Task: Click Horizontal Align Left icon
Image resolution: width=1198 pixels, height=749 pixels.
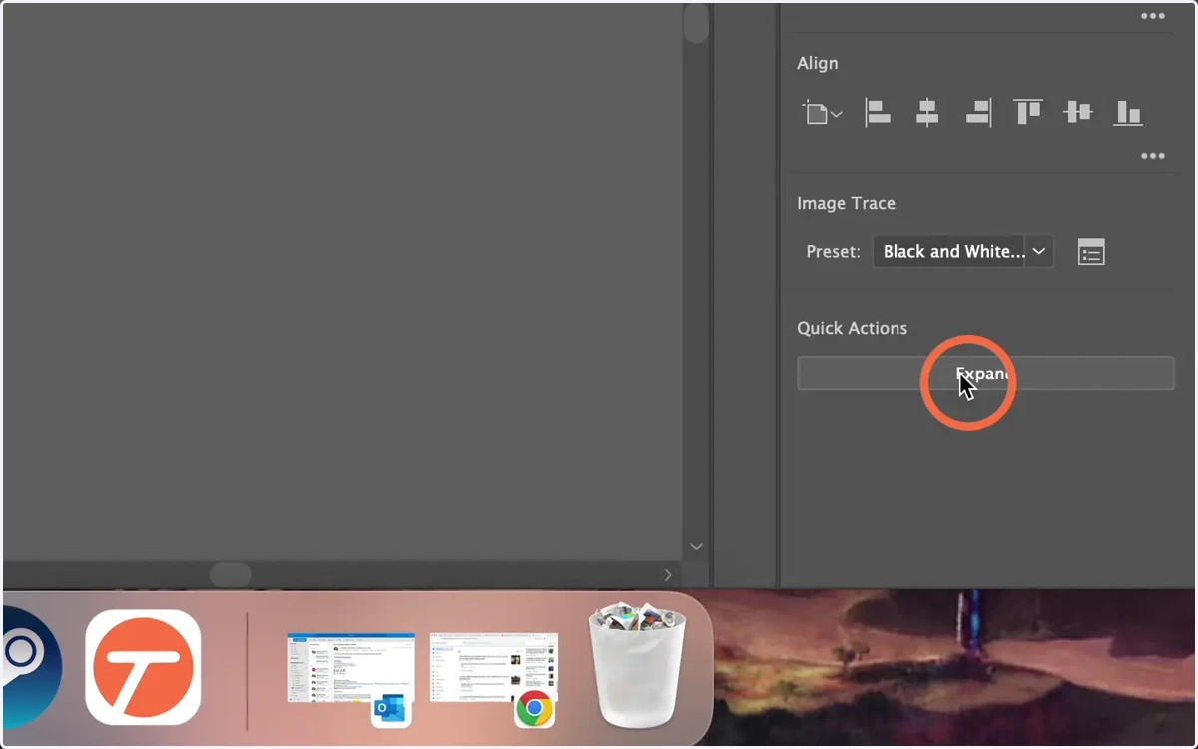Action: (878, 112)
